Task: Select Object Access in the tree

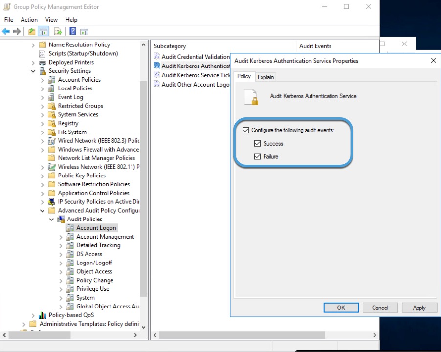Action: pyautogui.click(x=94, y=272)
